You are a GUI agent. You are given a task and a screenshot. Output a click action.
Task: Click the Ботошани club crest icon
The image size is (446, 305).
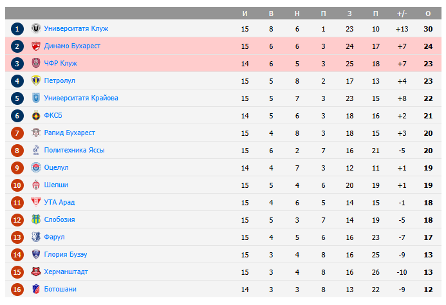coord(36,290)
